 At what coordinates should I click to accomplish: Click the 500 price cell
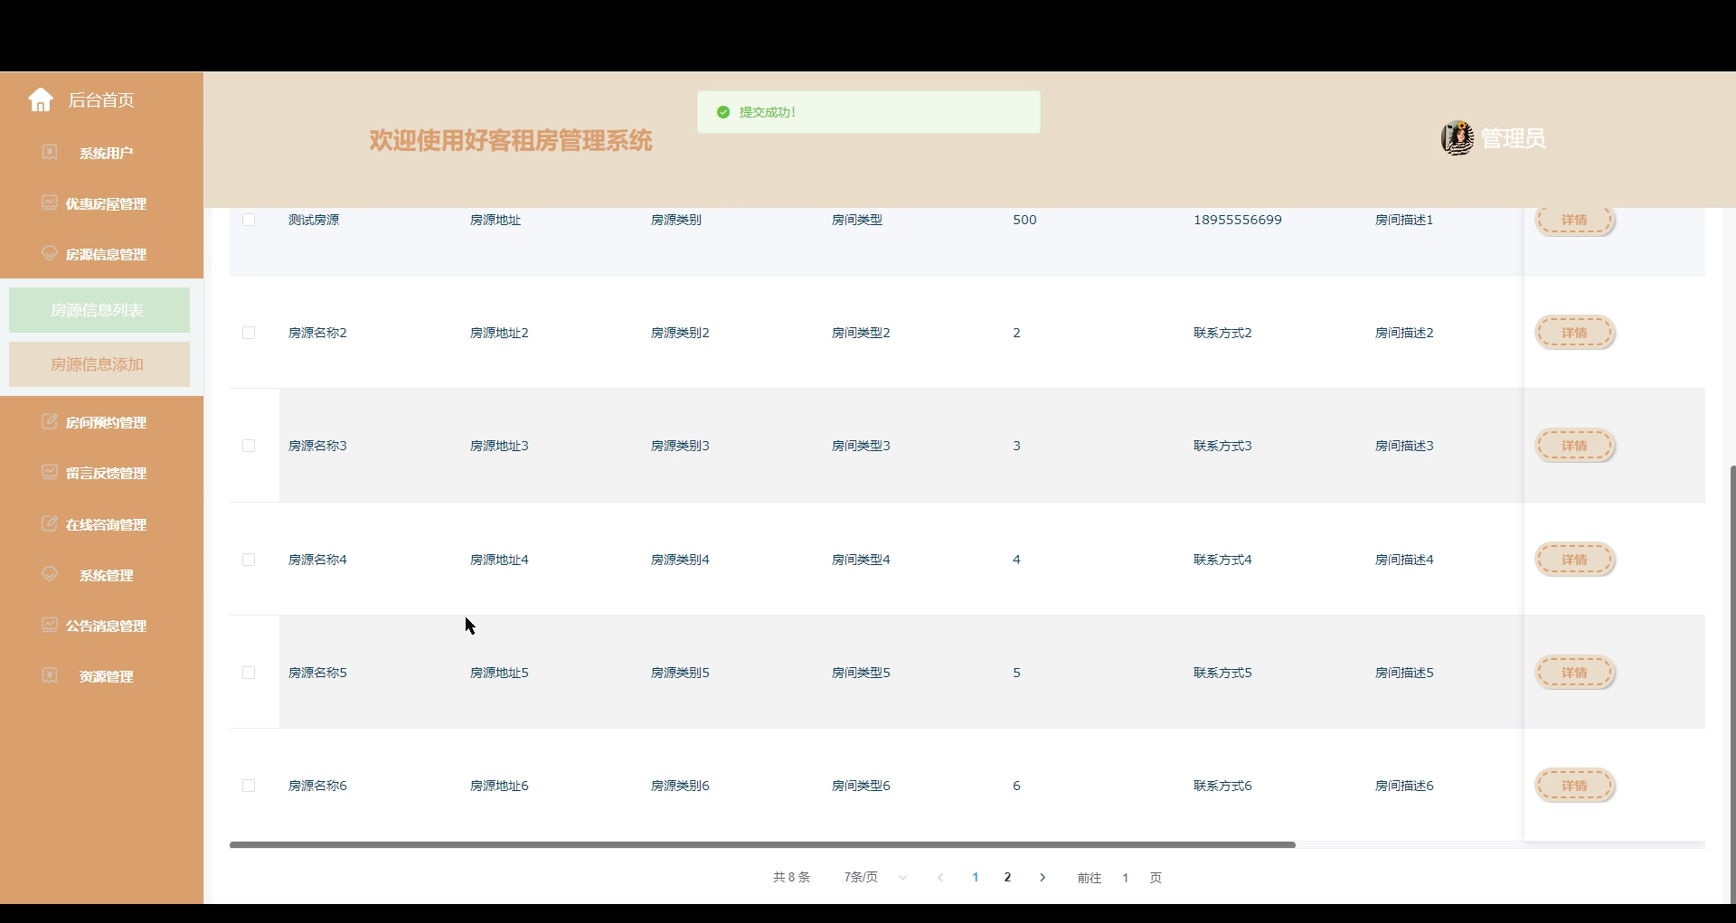coord(1024,220)
